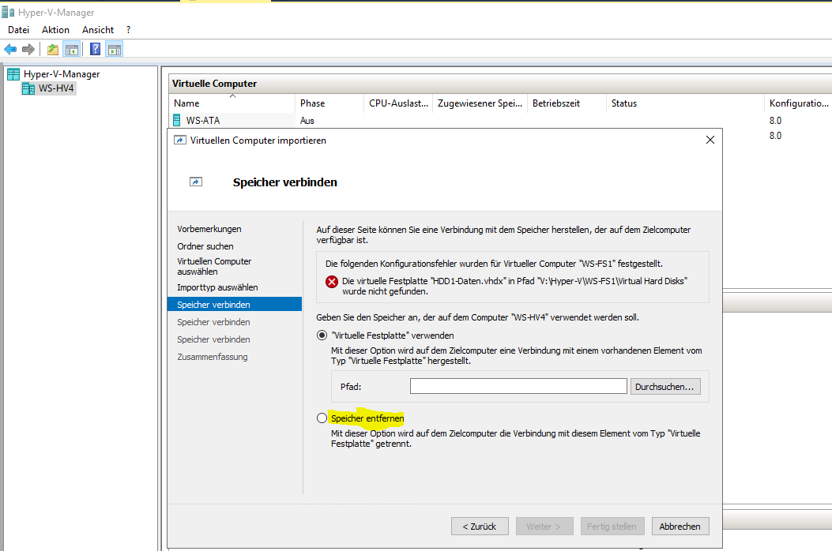
Task: Click the WS-ATA virtual machine icon
Action: 177,120
